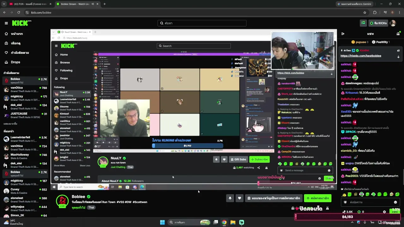Click the Gemini help button in the title bar
Viewport: 404px width, 227px height.
pos(355,4)
